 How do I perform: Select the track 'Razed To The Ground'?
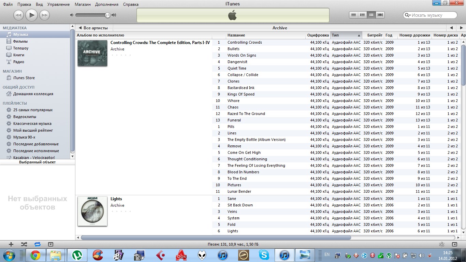[246, 114]
